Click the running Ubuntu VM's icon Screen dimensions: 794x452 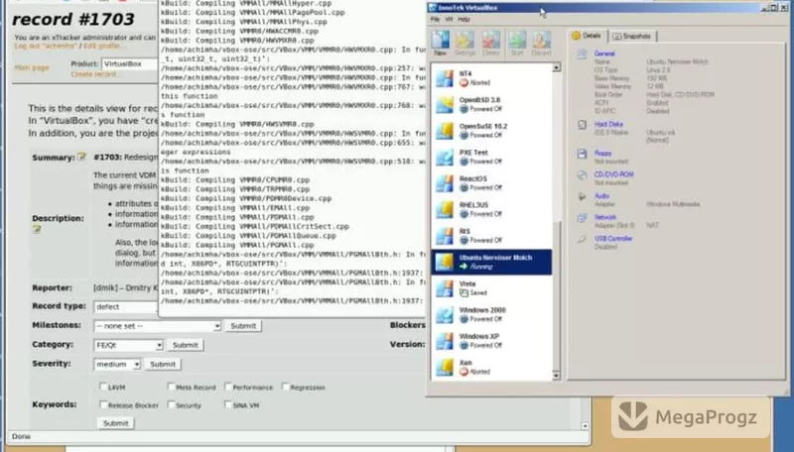point(444,262)
